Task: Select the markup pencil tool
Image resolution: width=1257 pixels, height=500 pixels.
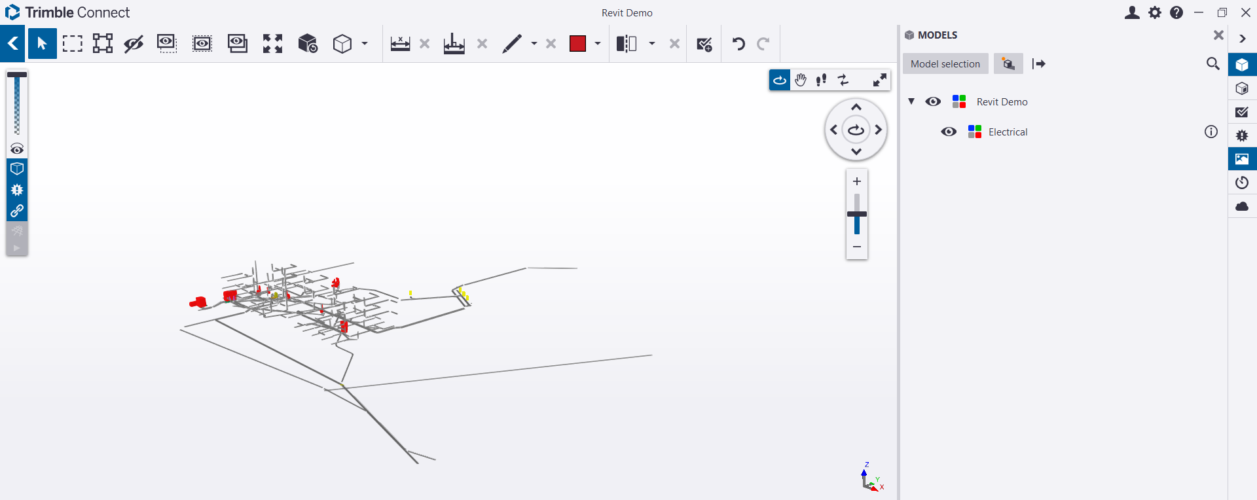Action: 512,44
